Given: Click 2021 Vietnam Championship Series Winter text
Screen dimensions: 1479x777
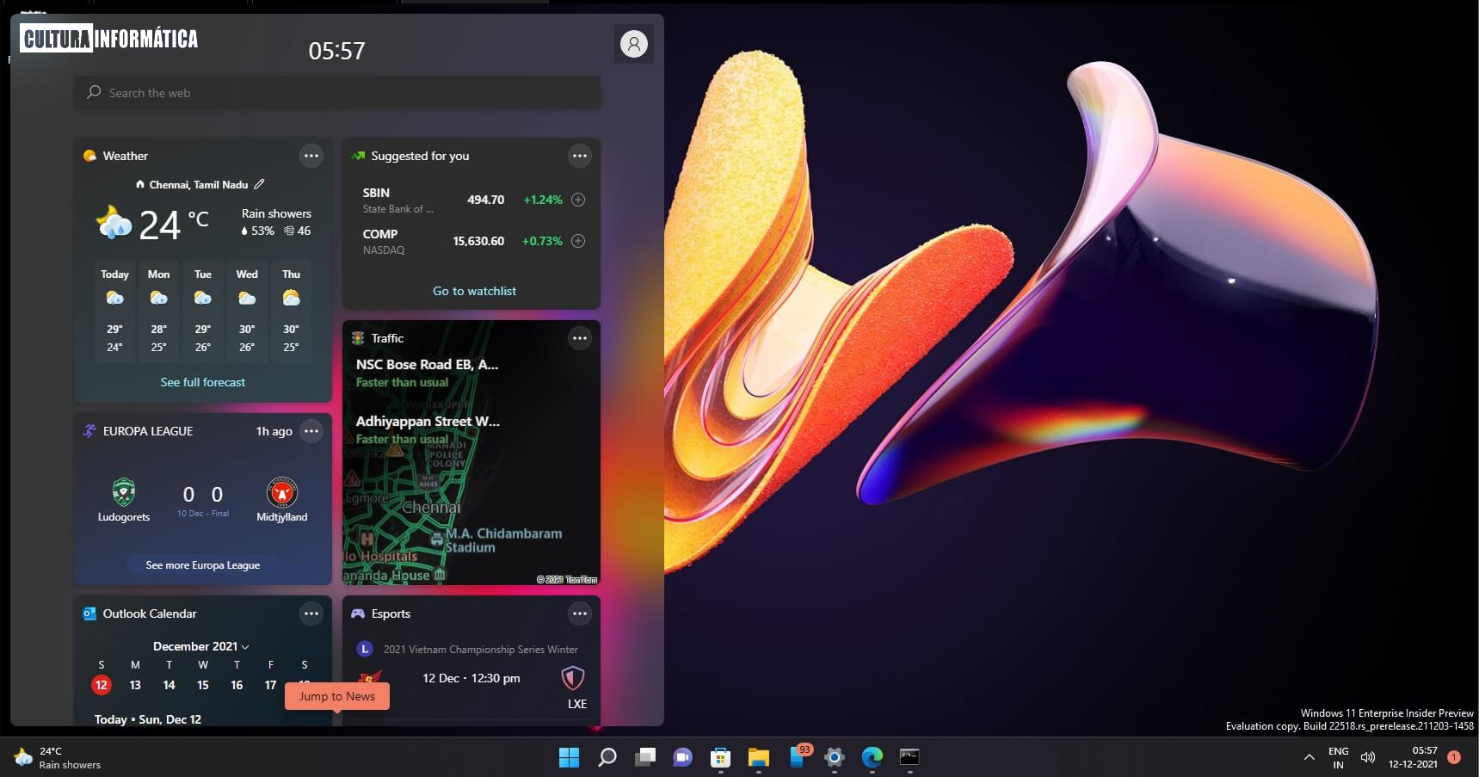Looking at the screenshot, I should [480, 650].
